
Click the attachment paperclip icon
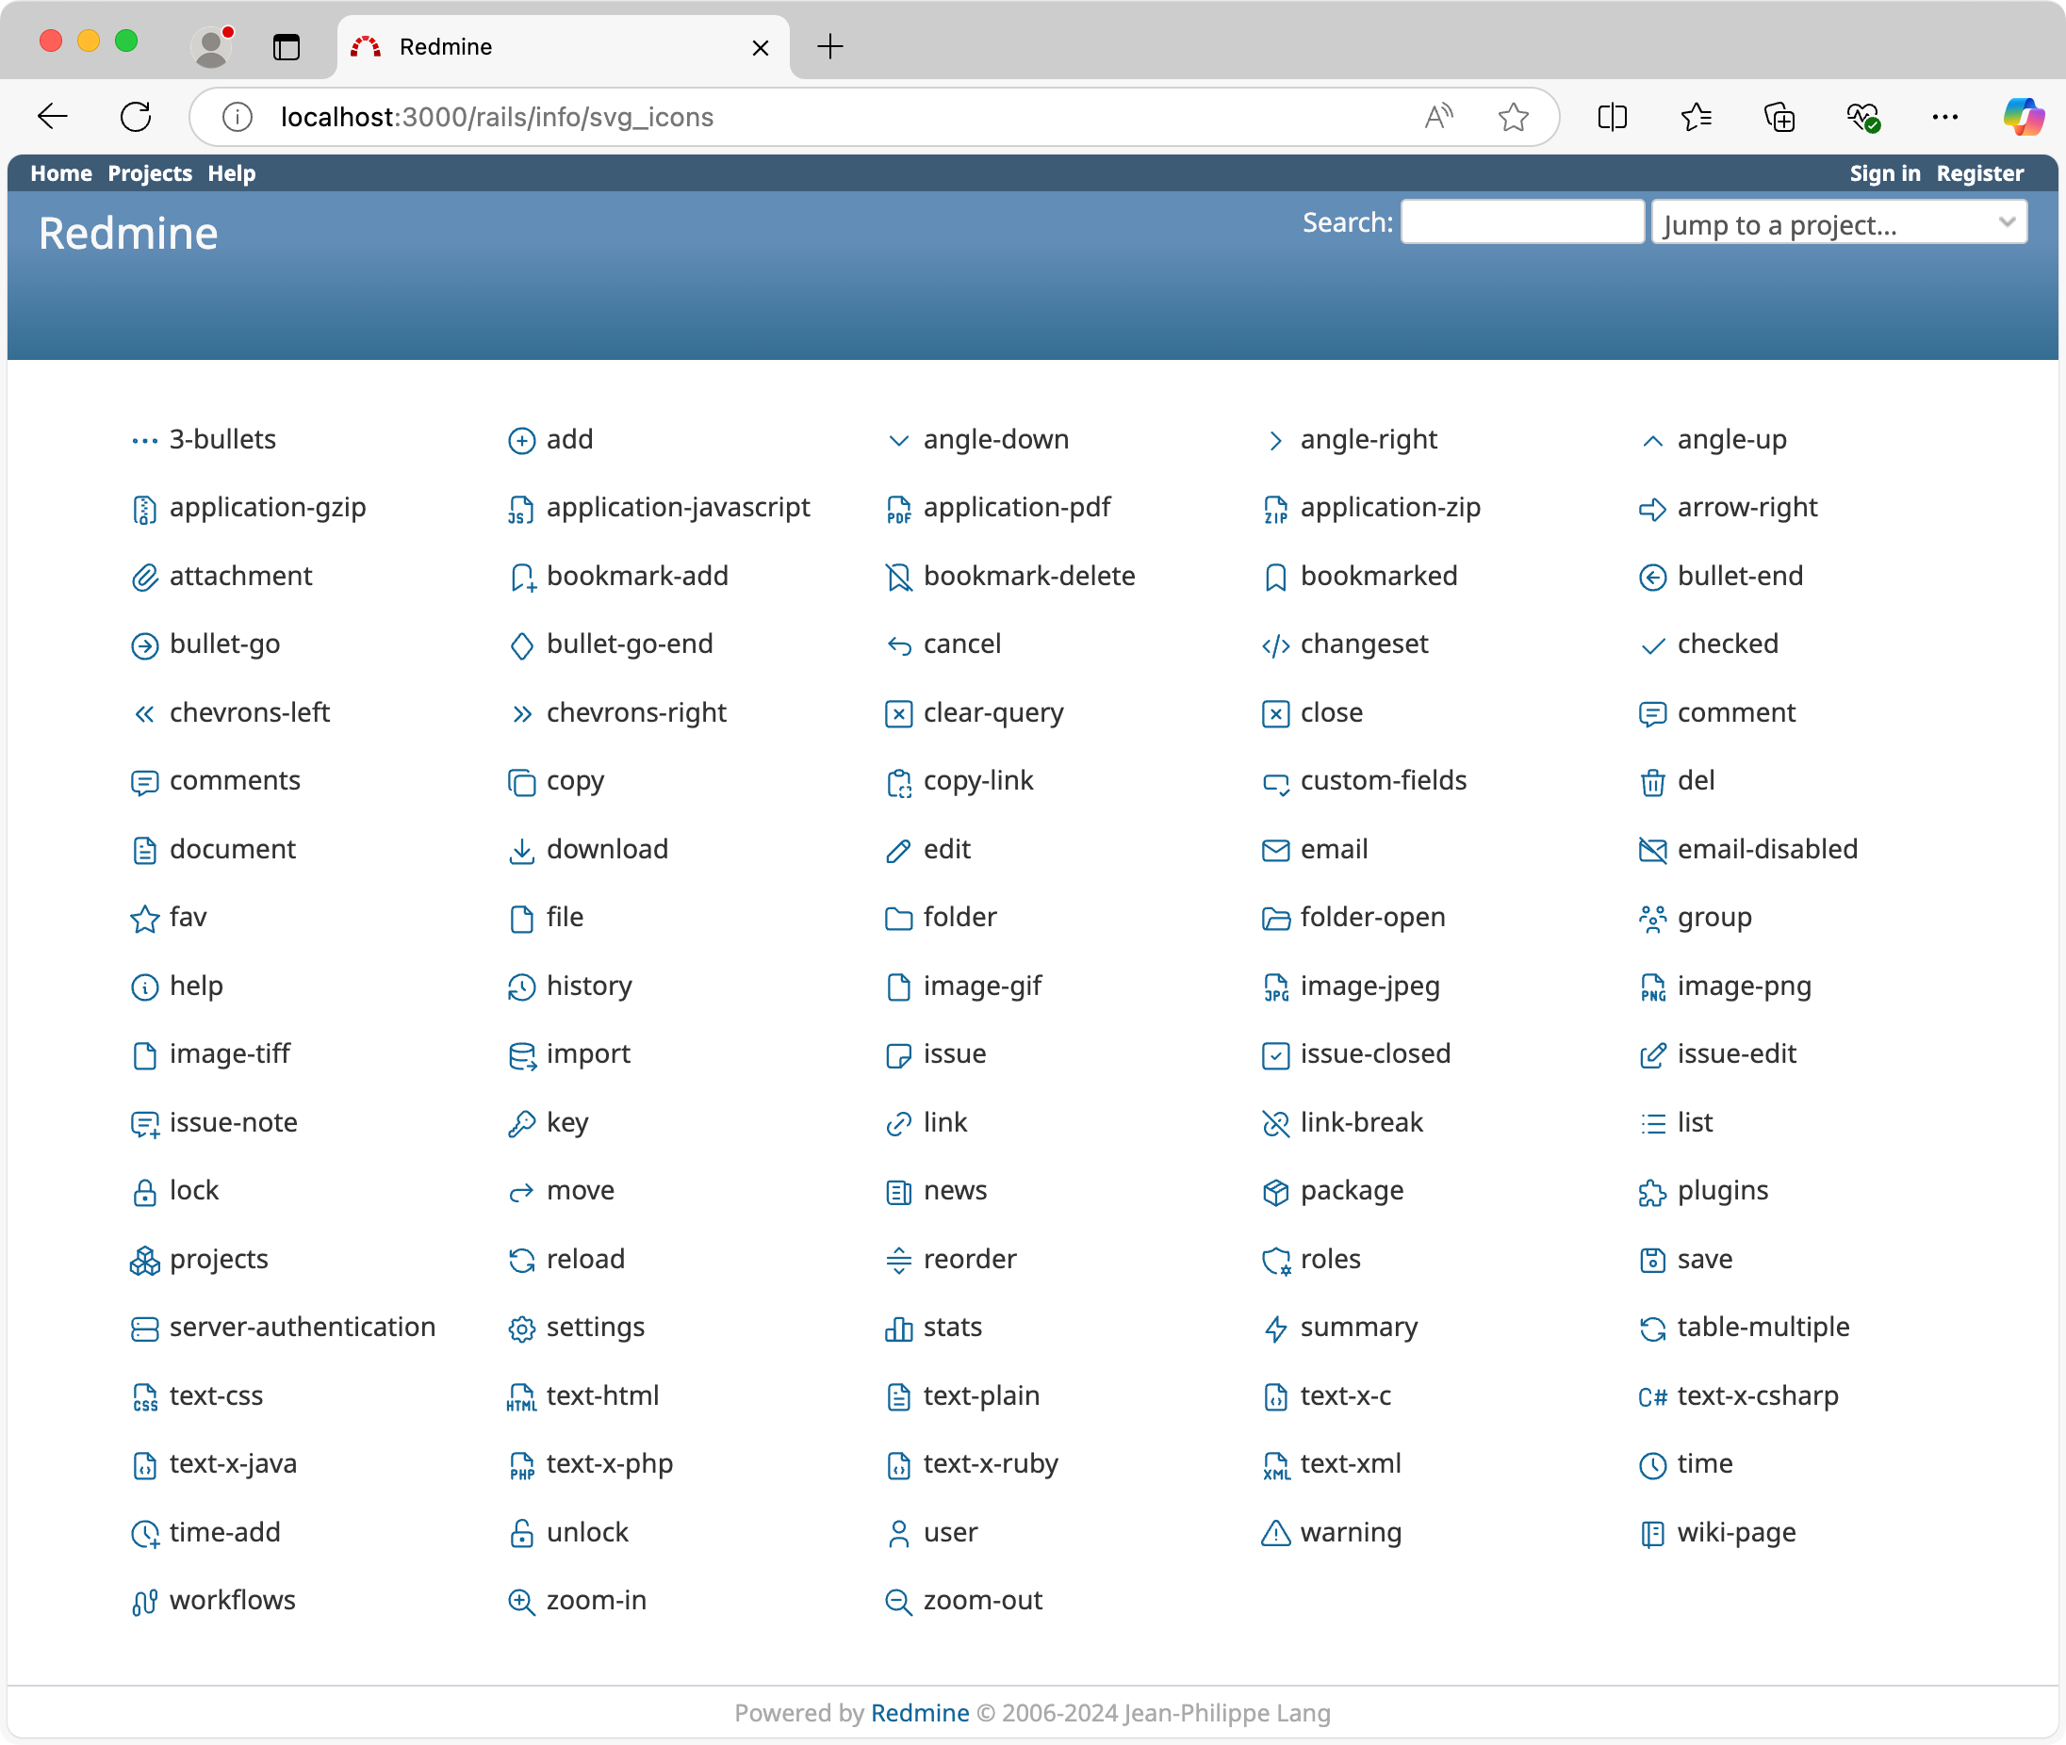click(144, 578)
